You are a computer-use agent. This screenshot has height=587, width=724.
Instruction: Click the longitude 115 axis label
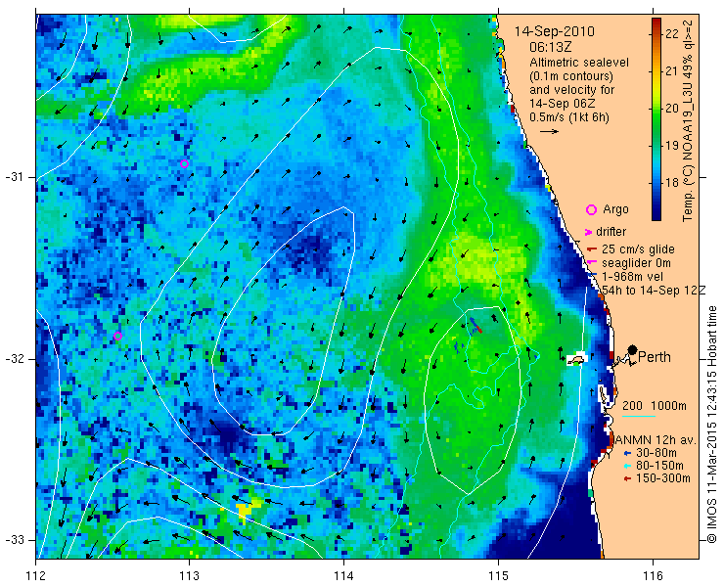click(x=498, y=576)
